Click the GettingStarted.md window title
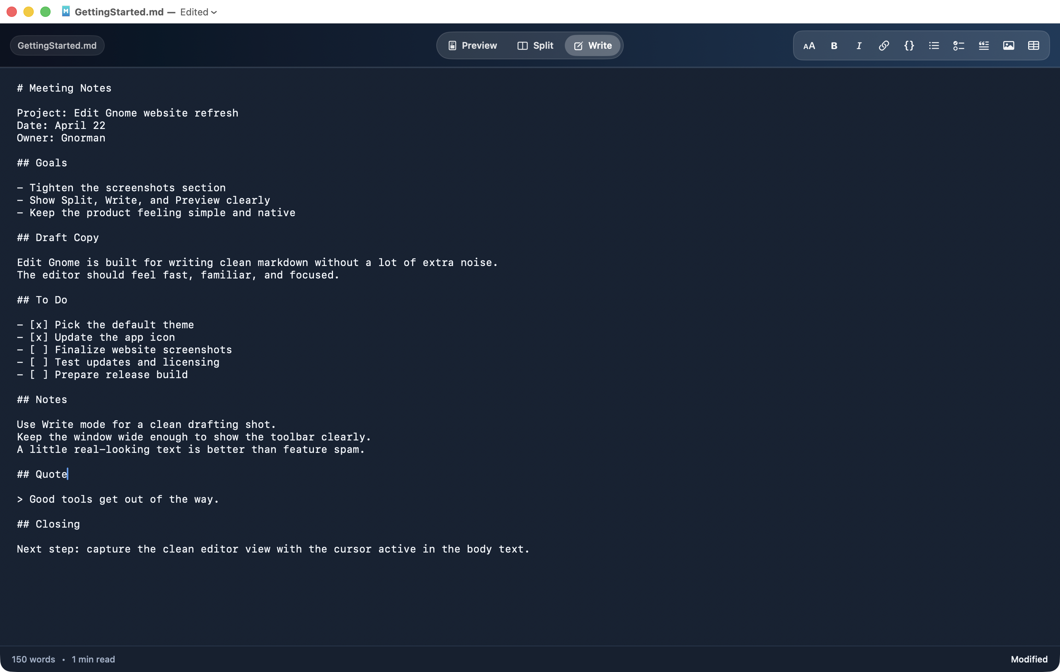Screen dimensions: 1060x672 point(119,12)
